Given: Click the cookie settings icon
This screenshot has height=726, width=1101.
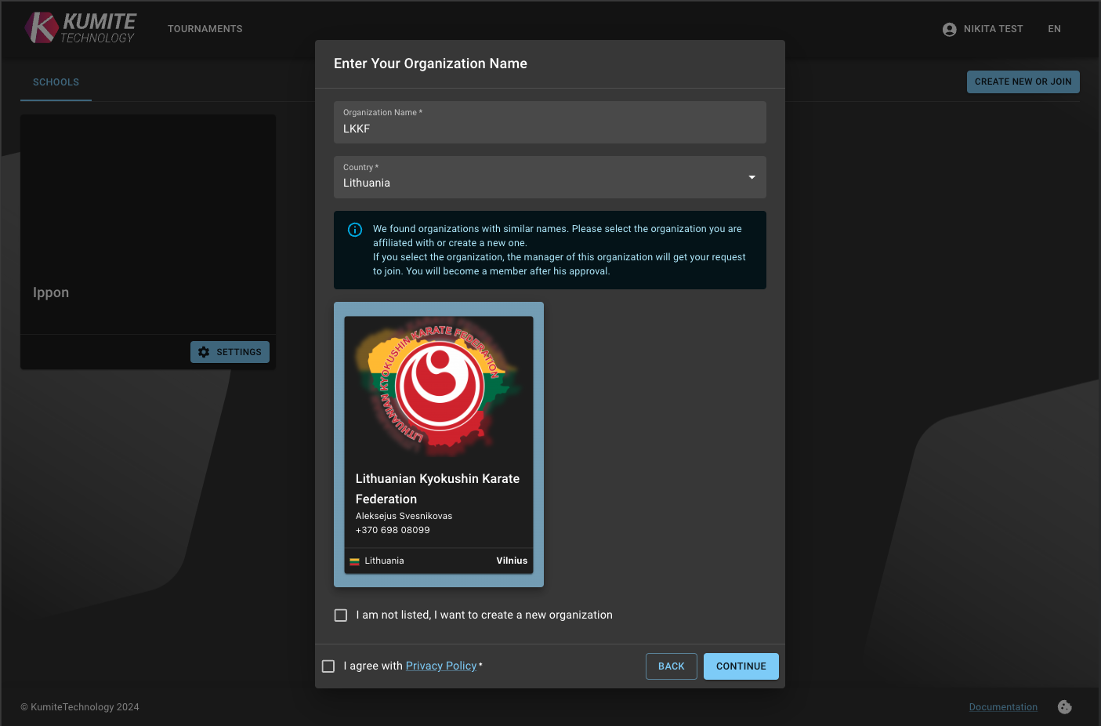Looking at the screenshot, I should pos(1064,707).
